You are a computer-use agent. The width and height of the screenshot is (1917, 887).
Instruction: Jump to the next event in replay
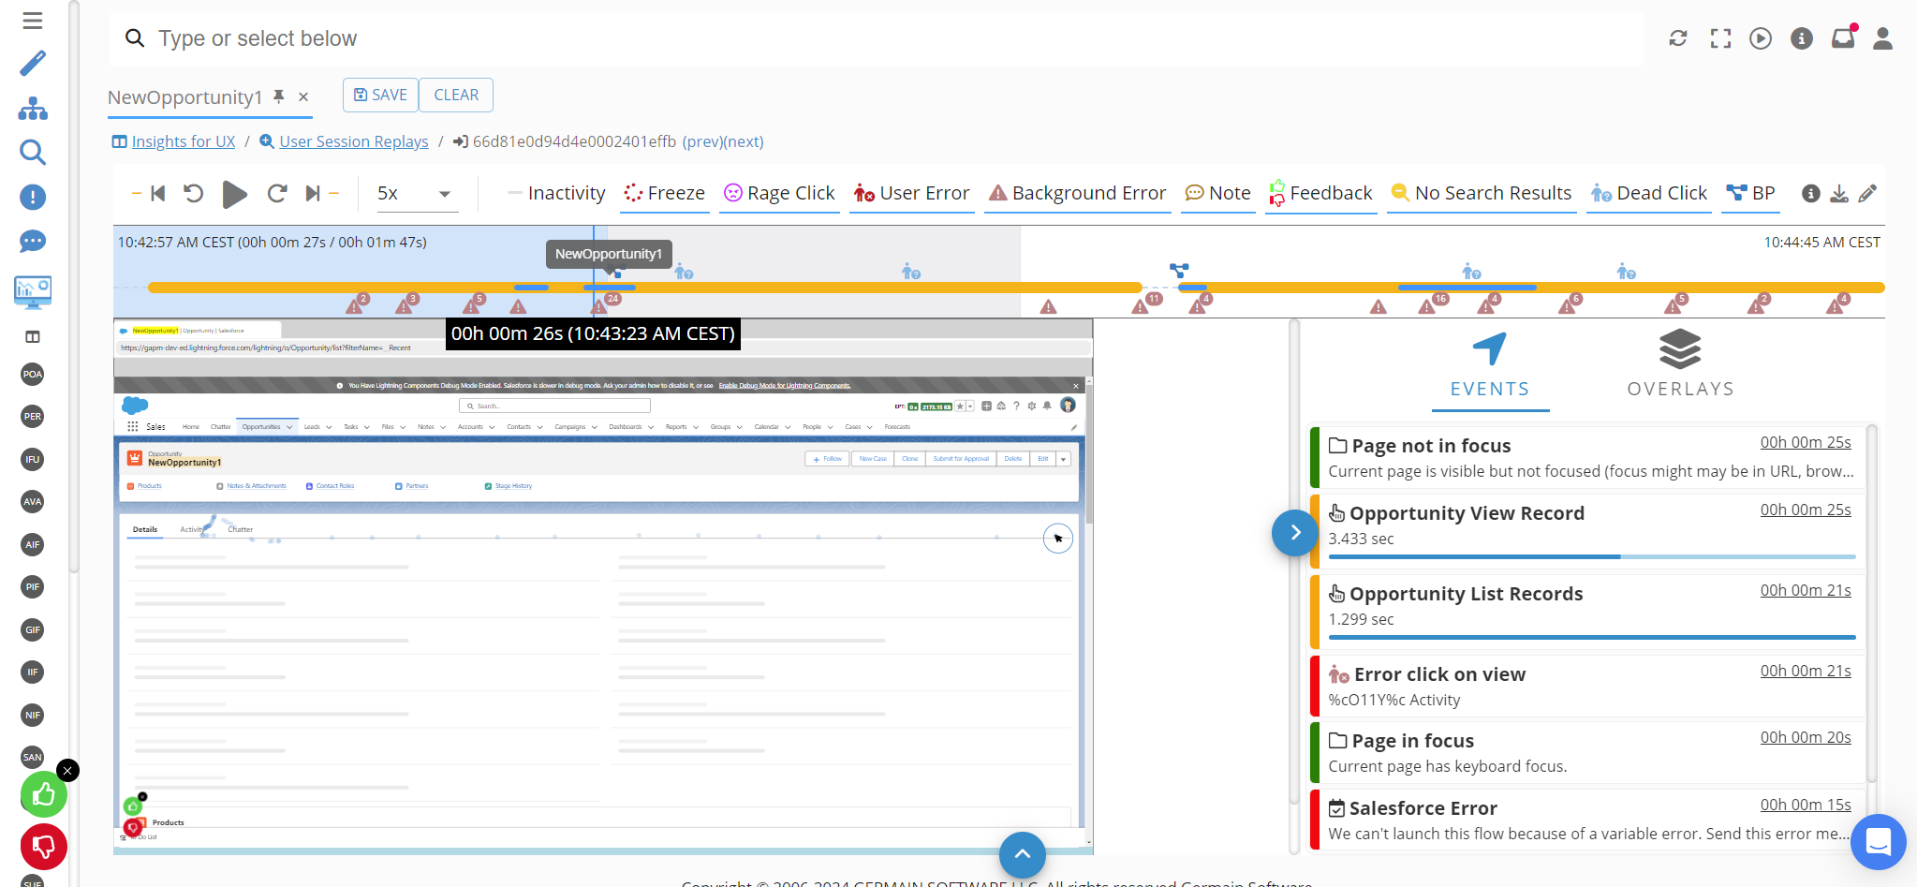coord(312,193)
